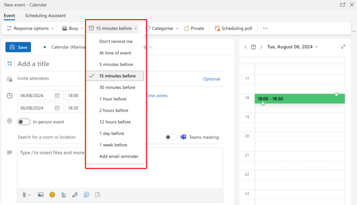Mark the event as Private
The width and height of the screenshot is (357, 205).
(194, 29)
